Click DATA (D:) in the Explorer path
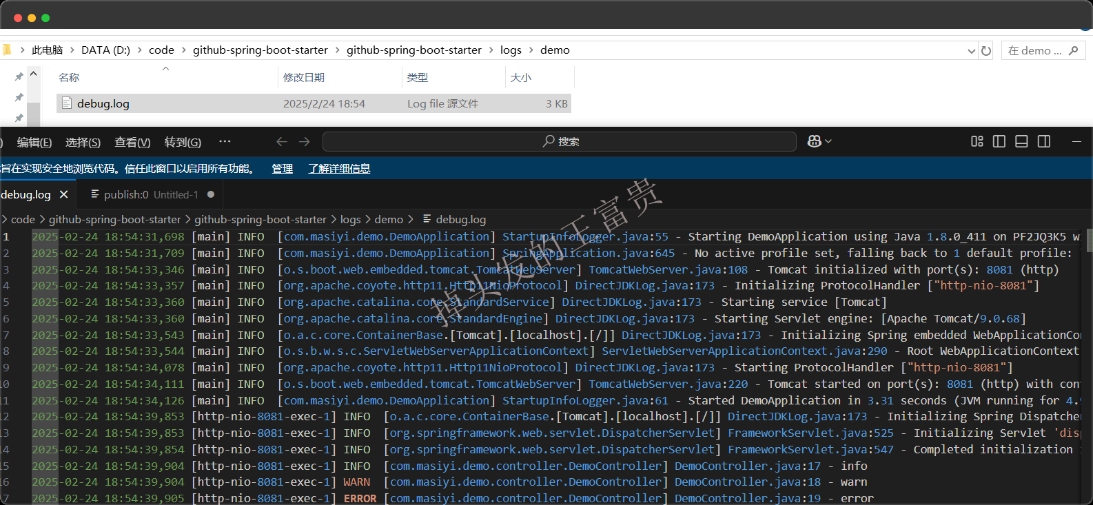Image resolution: width=1093 pixels, height=505 pixels. (x=105, y=50)
